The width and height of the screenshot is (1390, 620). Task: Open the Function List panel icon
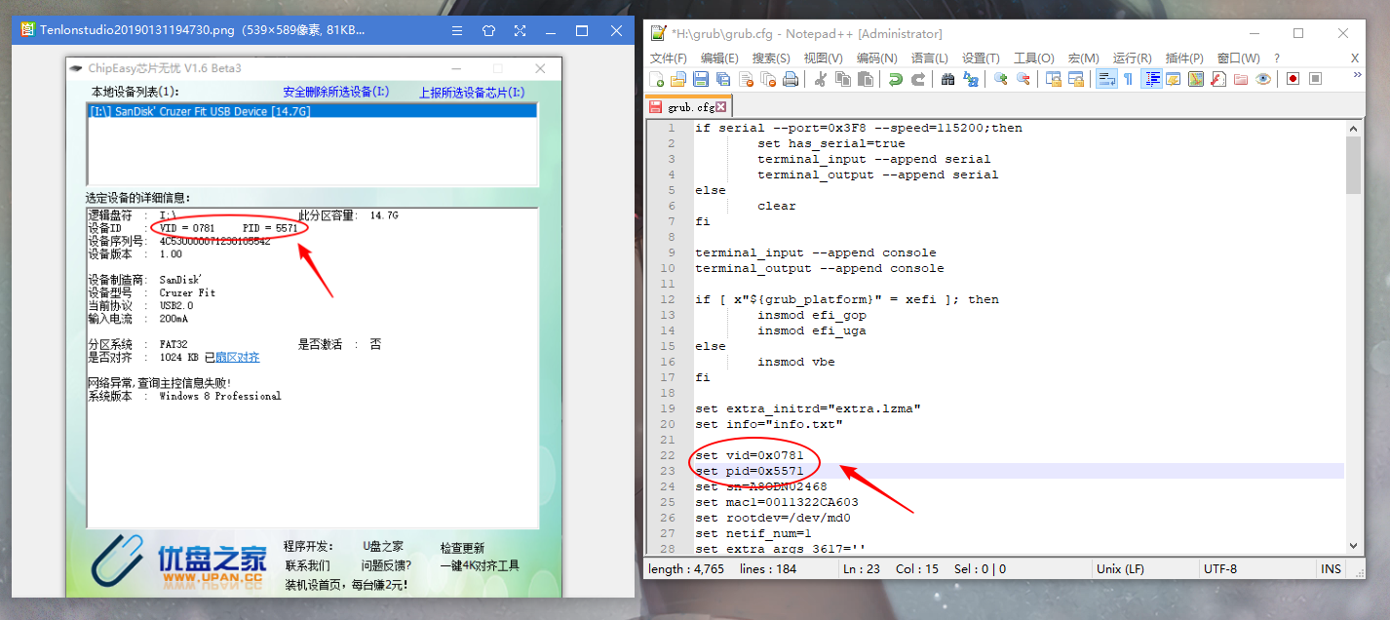pos(1217,79)
